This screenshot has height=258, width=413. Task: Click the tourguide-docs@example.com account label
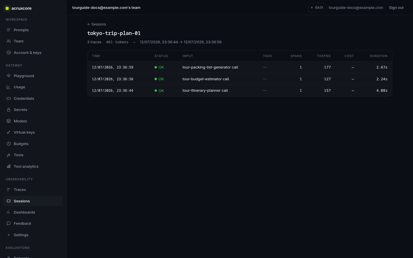[x=356, y=8]
